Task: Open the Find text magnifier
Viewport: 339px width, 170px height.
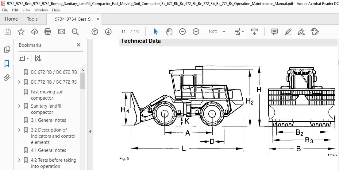Action: pos(75,32)
